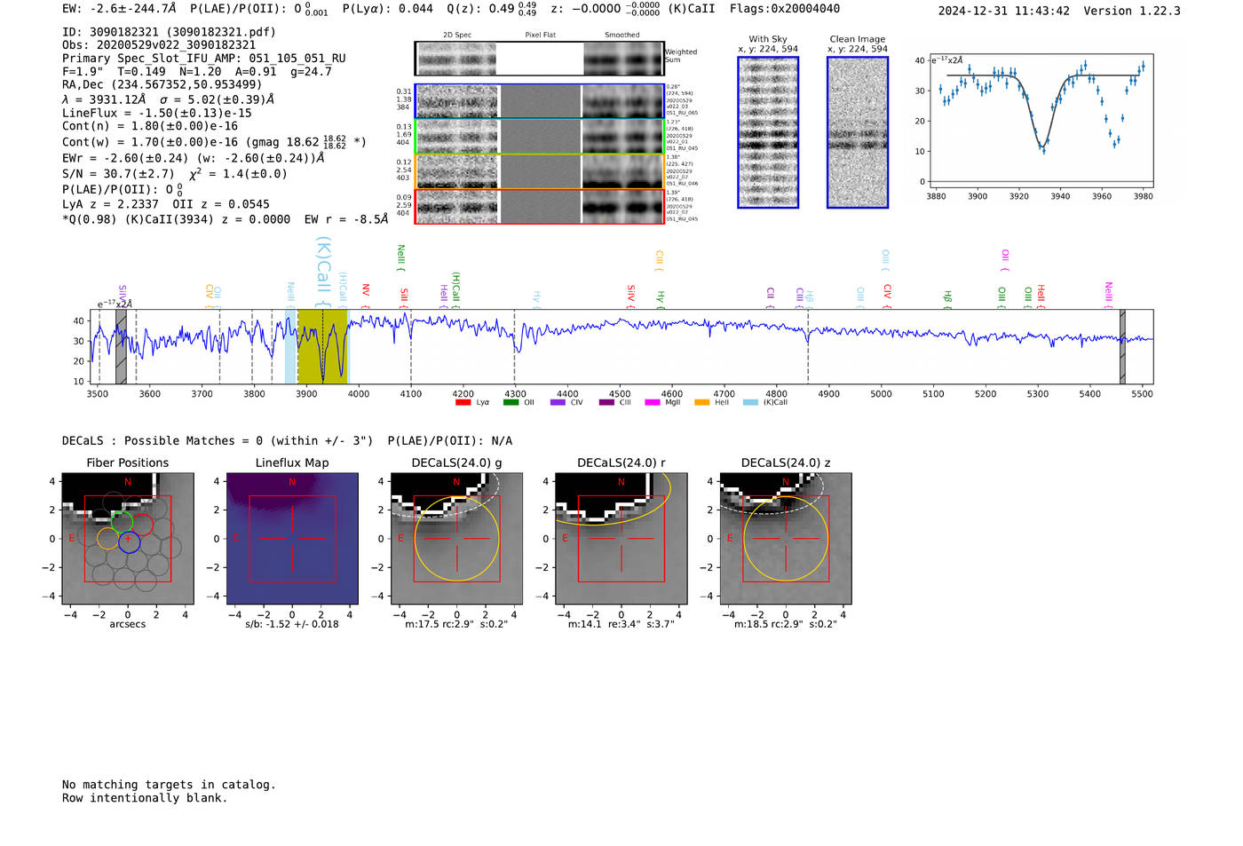Click the 'Primary Spec_Slot_IFU_AMP: 051_105_051_RU' line
Screen dimensions: 1243x846
204,59
